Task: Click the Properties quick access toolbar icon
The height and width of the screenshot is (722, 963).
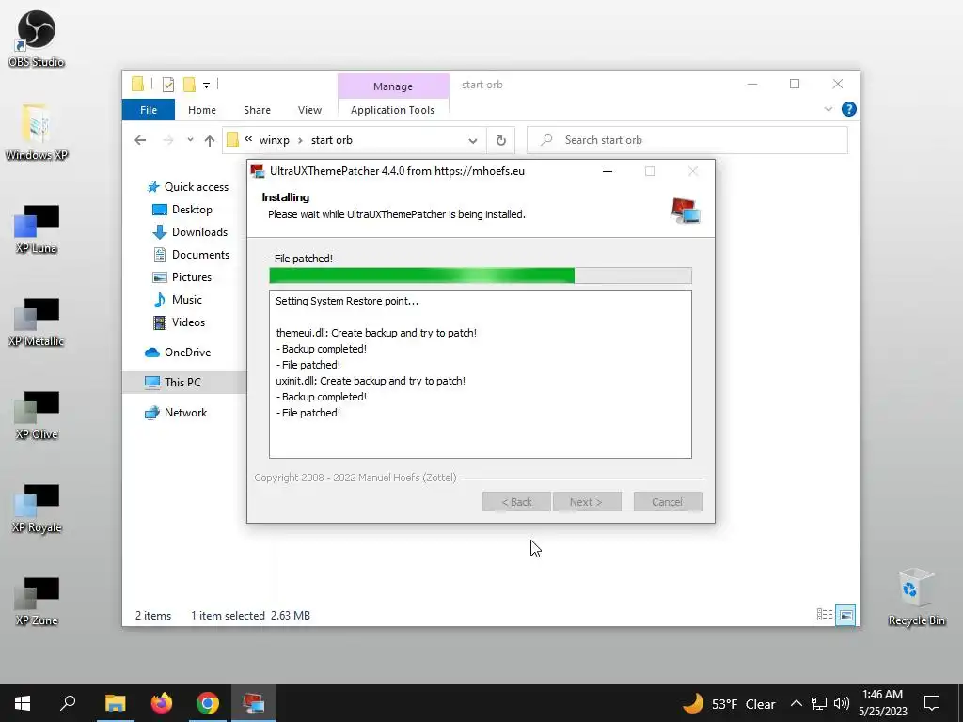Action: [x=167, y=85]
